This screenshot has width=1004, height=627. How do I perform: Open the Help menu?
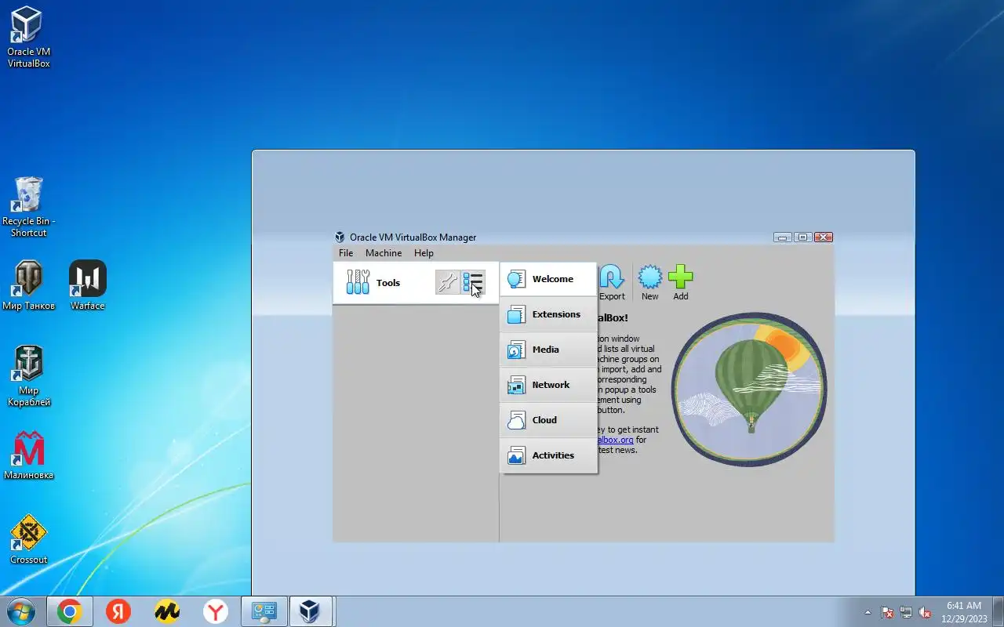(x=424, y=253)
